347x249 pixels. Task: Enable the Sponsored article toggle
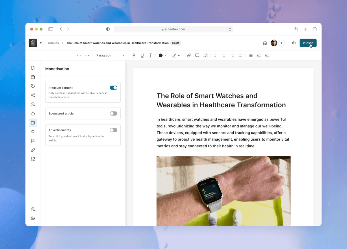pos(114,113)
